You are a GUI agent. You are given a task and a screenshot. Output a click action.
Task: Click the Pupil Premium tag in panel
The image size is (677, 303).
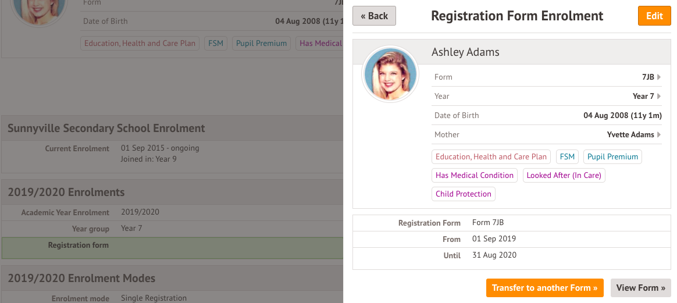point(612,156)
